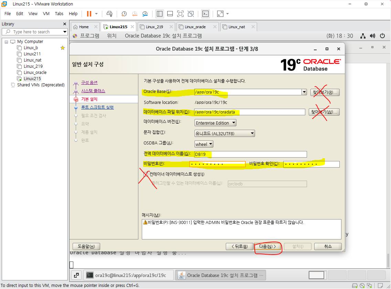
Task: Click the 도움말(H) help button
Action: [x=86, y=246]
